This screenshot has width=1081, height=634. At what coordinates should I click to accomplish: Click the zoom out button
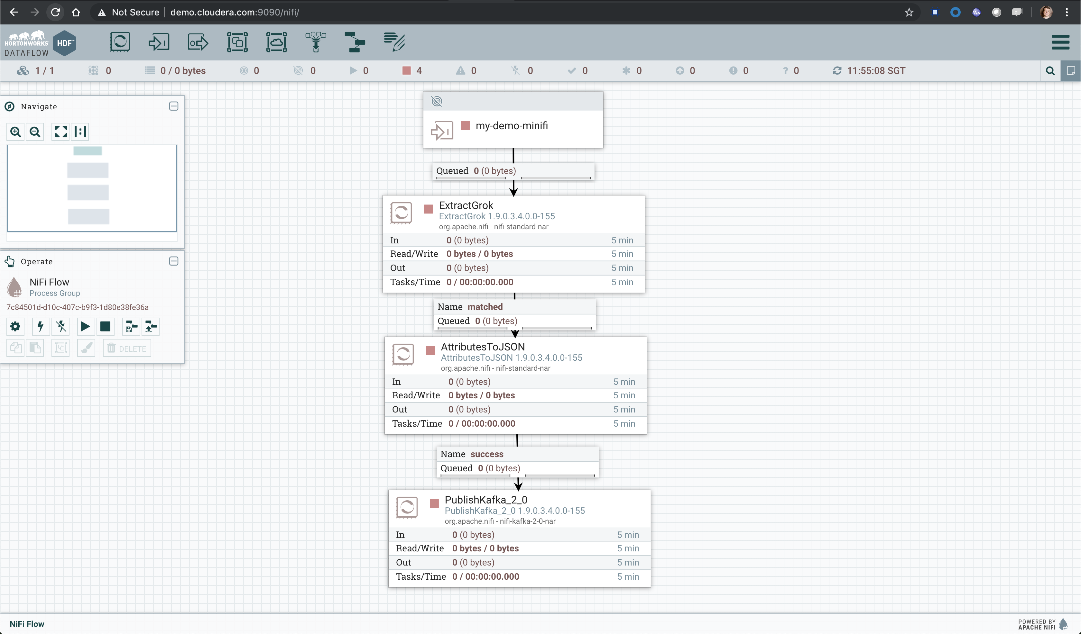point(35,131)
